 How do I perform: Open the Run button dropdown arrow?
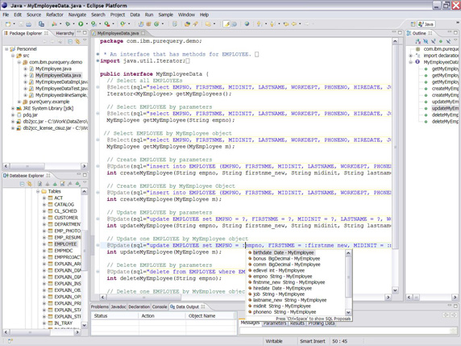pos(86,24)
